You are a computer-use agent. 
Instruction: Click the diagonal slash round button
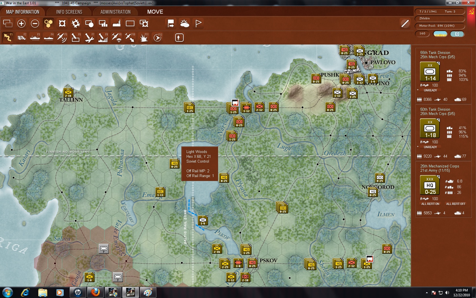(405, 23)
